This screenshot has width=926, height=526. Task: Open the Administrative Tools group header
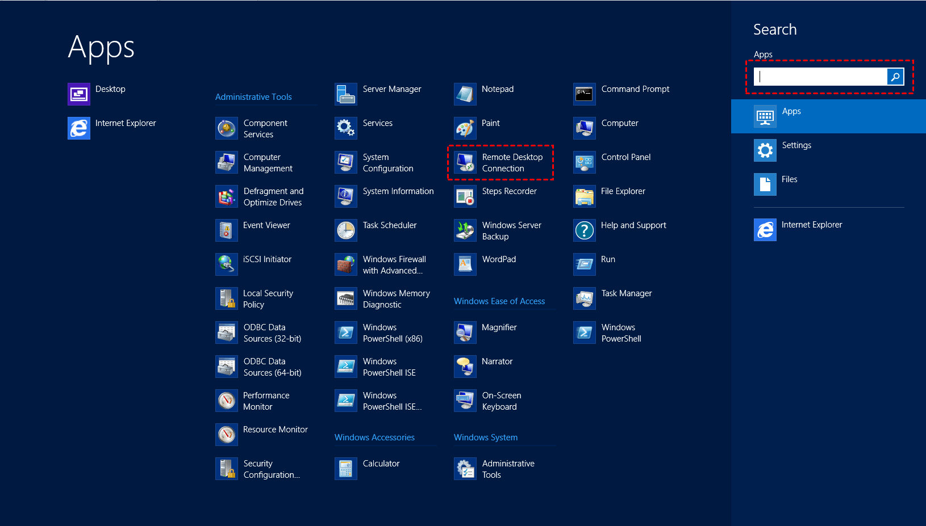tap(253, 97)
